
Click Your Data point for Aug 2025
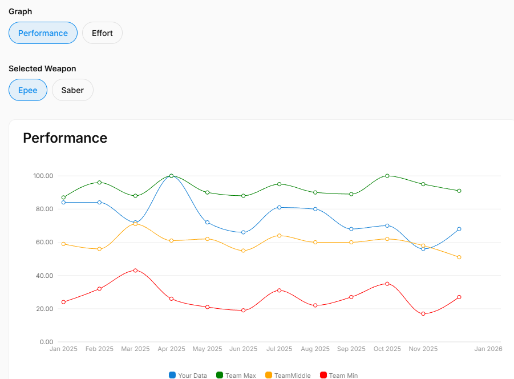315,209
